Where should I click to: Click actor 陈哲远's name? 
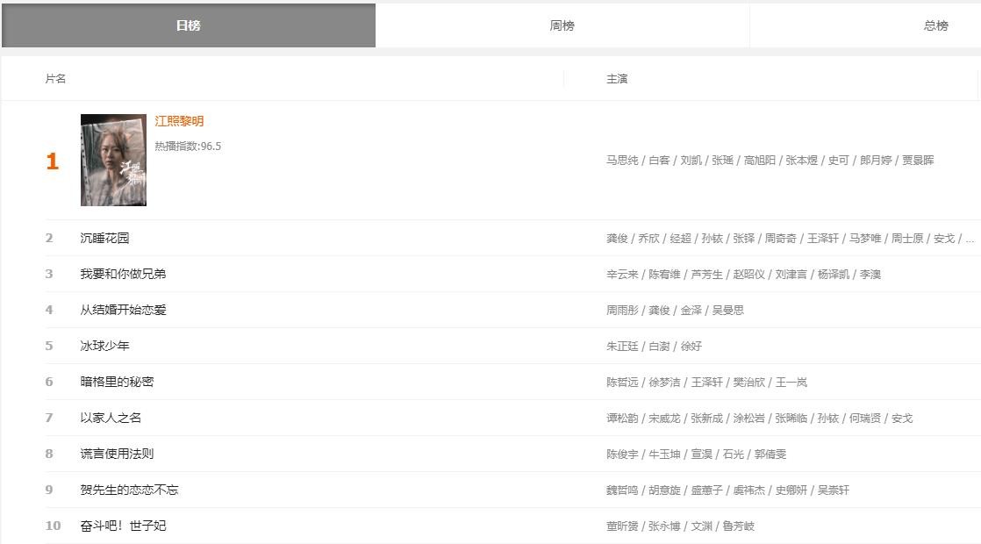click(x=622, y=383)
